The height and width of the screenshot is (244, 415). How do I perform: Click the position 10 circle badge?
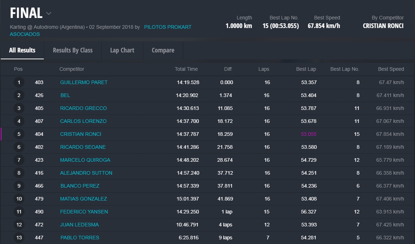click(19, 199)
